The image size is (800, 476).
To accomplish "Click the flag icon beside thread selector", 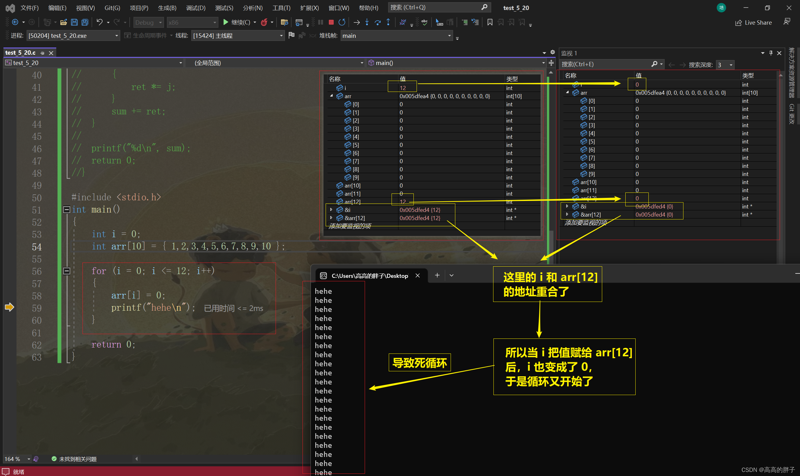I will (291, 35).
